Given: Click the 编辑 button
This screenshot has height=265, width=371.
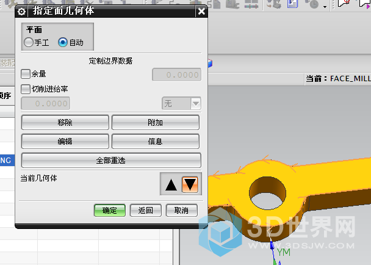Looking at the screenshot, I should 65,142.
